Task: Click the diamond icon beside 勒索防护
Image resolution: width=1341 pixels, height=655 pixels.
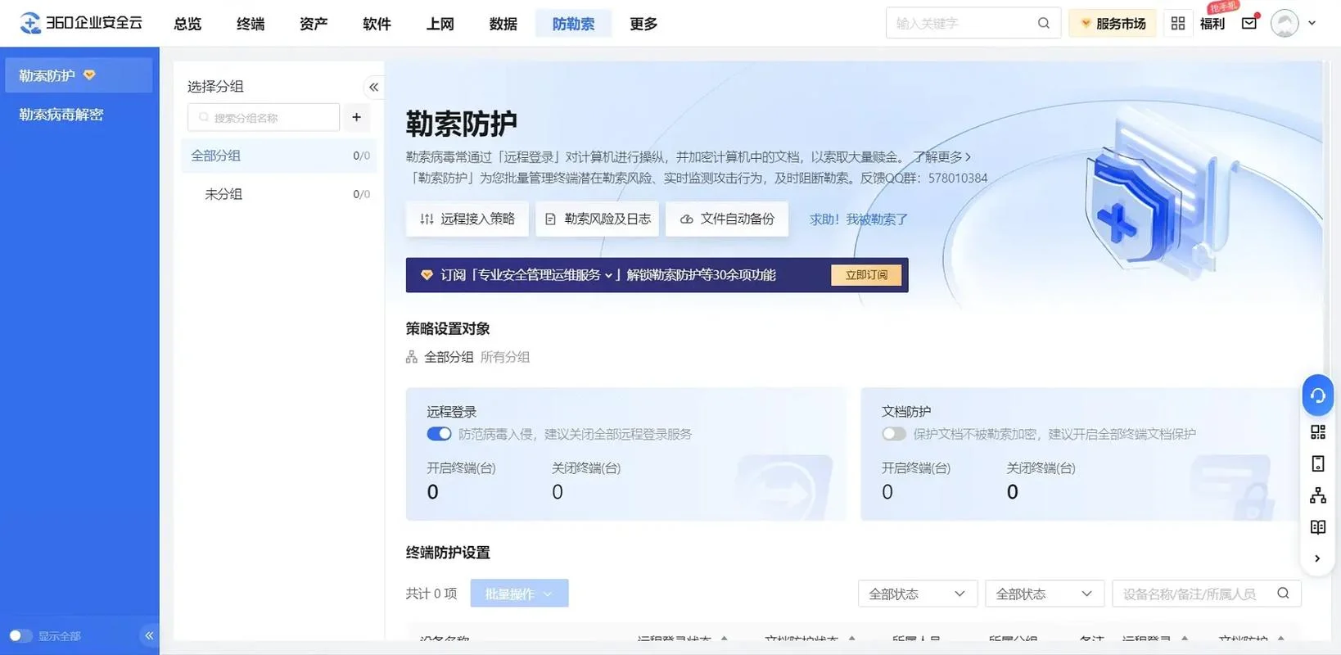Action: pyautogui.click(x=90, y=75)
